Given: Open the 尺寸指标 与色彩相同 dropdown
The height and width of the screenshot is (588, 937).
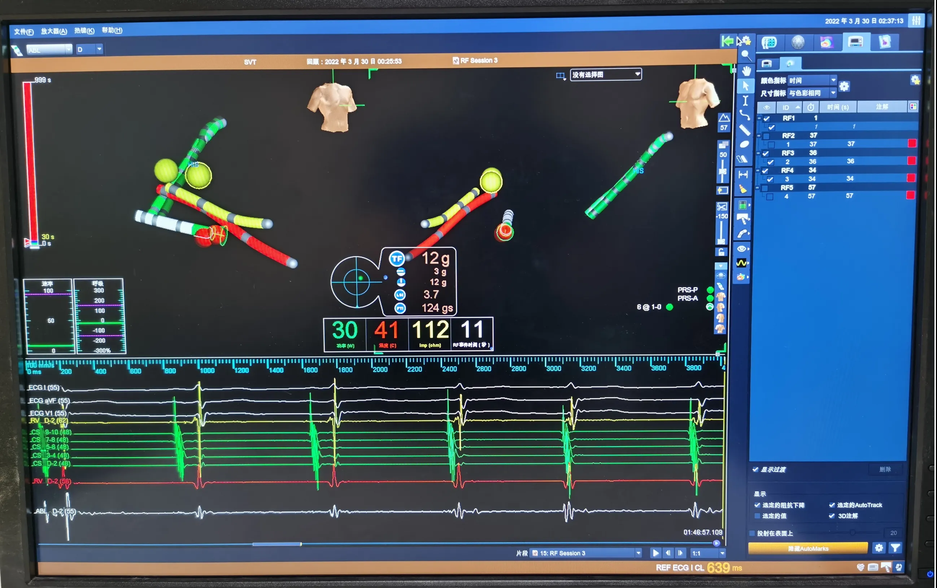Looking at the screenshot, I should tap(812, 93).
